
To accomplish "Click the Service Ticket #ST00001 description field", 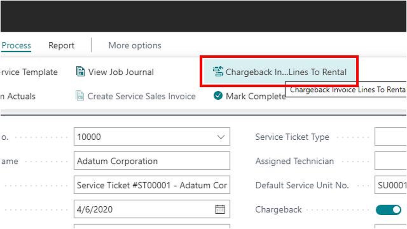I will 152,185.
